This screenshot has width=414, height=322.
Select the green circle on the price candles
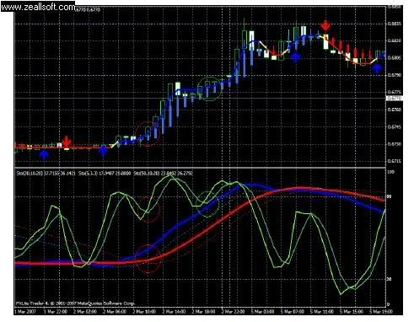(x=210, y=89)
